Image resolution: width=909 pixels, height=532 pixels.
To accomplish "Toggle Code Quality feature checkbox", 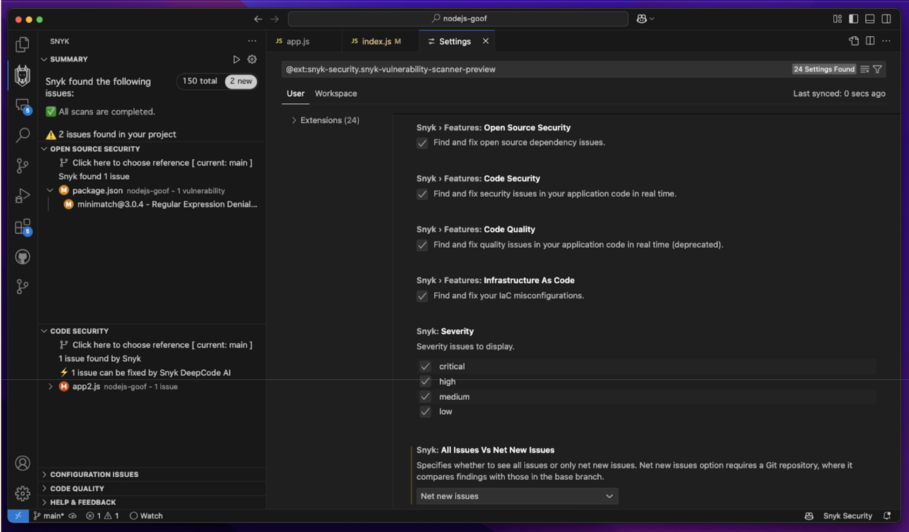I will point(422,245).
